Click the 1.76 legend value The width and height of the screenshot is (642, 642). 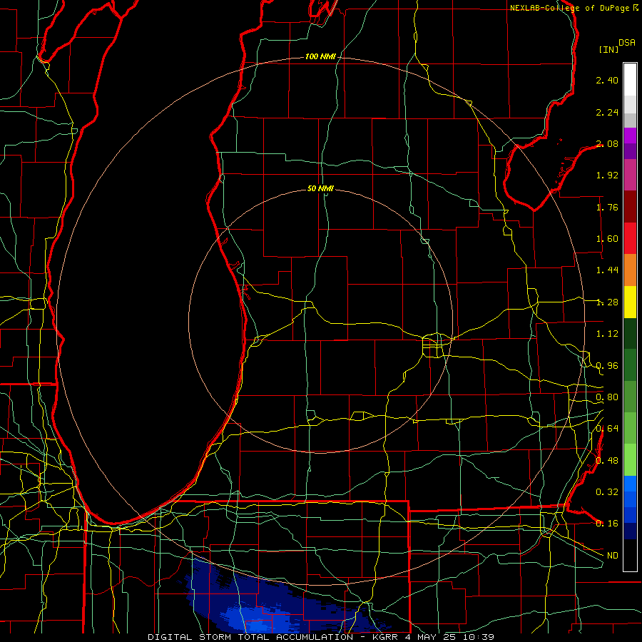click(x=607, y=207)
